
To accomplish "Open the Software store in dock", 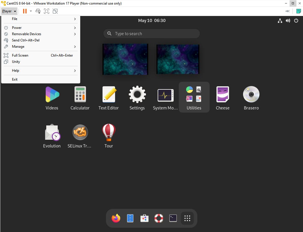I will point(144,218).
